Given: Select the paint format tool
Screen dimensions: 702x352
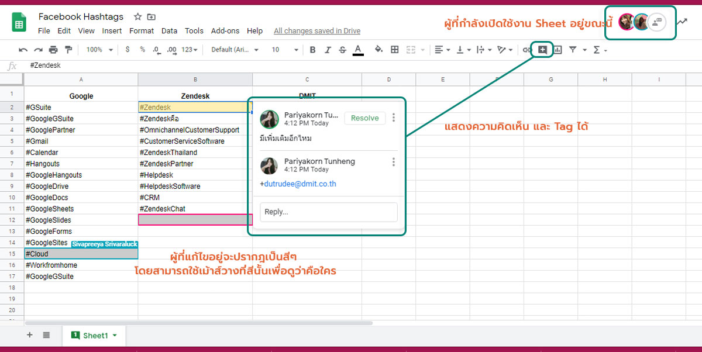Looking at the screenshot, I should (x=68, y=50).
